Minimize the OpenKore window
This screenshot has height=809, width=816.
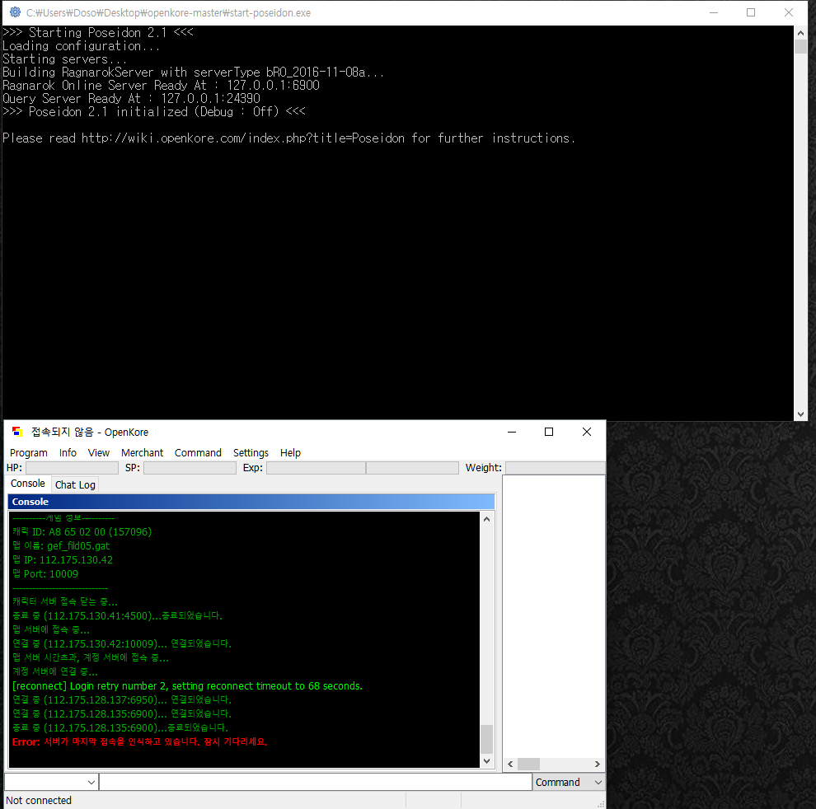(x=512, y=432)
